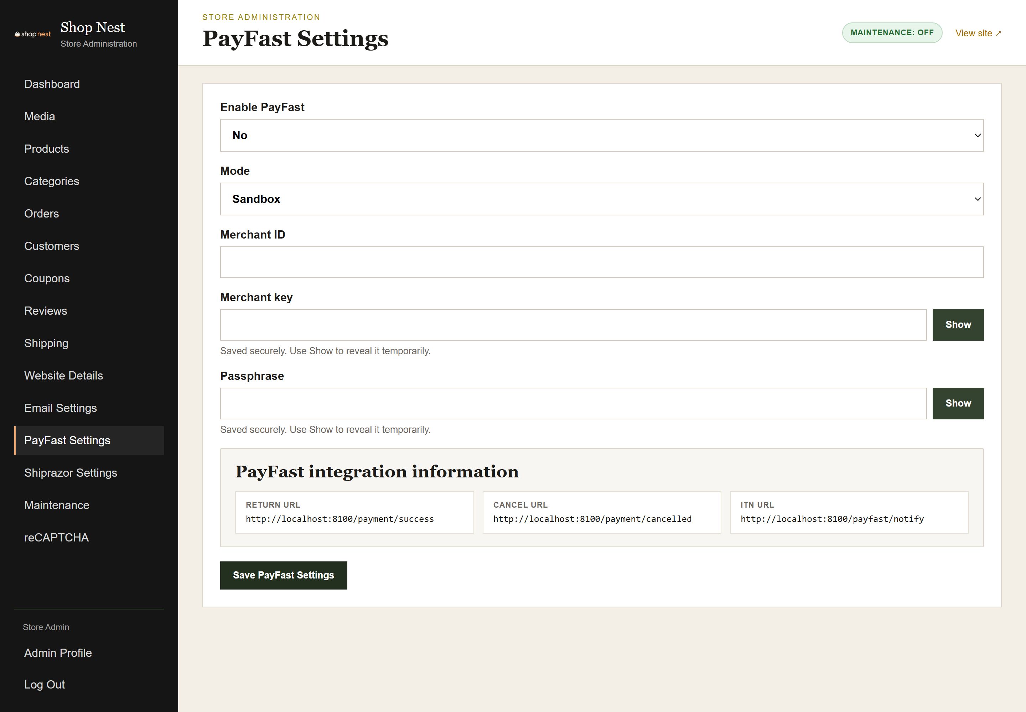The image size is (1026, 712).
Task: Click Save PayFast Settings button
Action: point(284,576)
